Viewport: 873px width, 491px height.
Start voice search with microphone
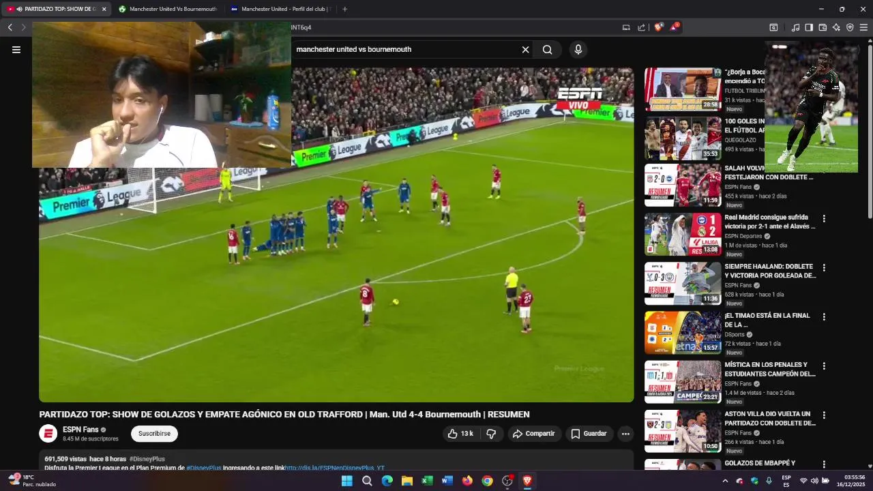[x=578, y=50]
